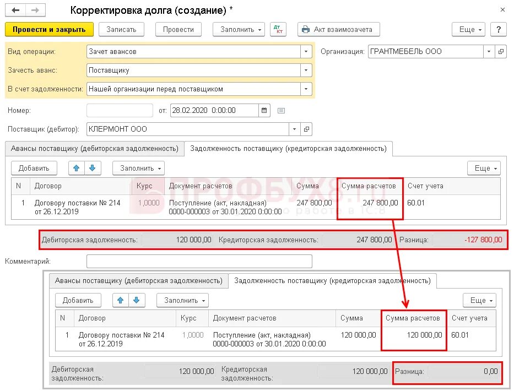Click the Номер input field
The image size is (514, 391).
click(120, 111)
